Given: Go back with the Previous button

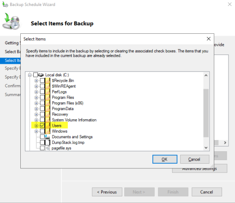Looking at the screenshot, I should [x=107, y=192].
